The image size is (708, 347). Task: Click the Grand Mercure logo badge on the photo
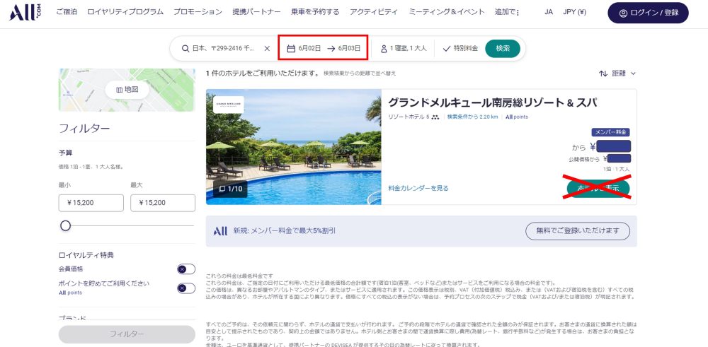click(x=229, y=105)
